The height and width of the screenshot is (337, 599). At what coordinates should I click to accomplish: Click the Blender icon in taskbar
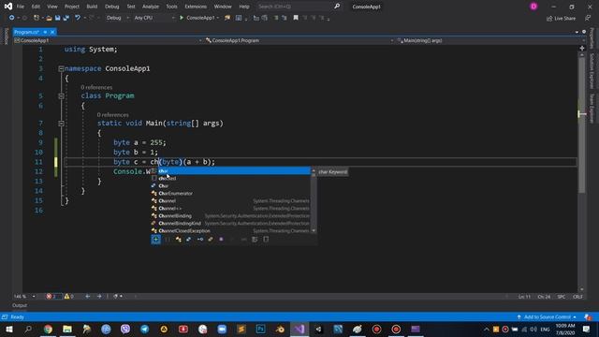tap(280, 329)
